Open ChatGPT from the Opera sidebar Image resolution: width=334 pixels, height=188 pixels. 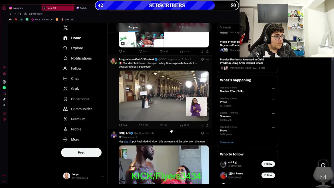[4, 82]
